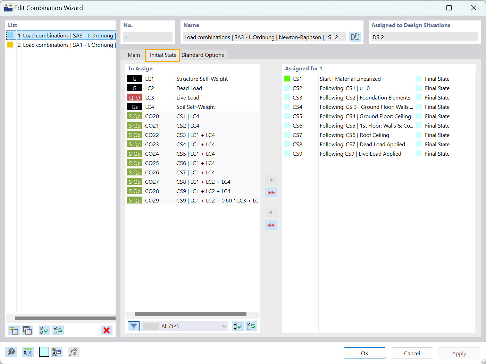
Task: Confirm changes with OK
Action: tap(364, 353)
